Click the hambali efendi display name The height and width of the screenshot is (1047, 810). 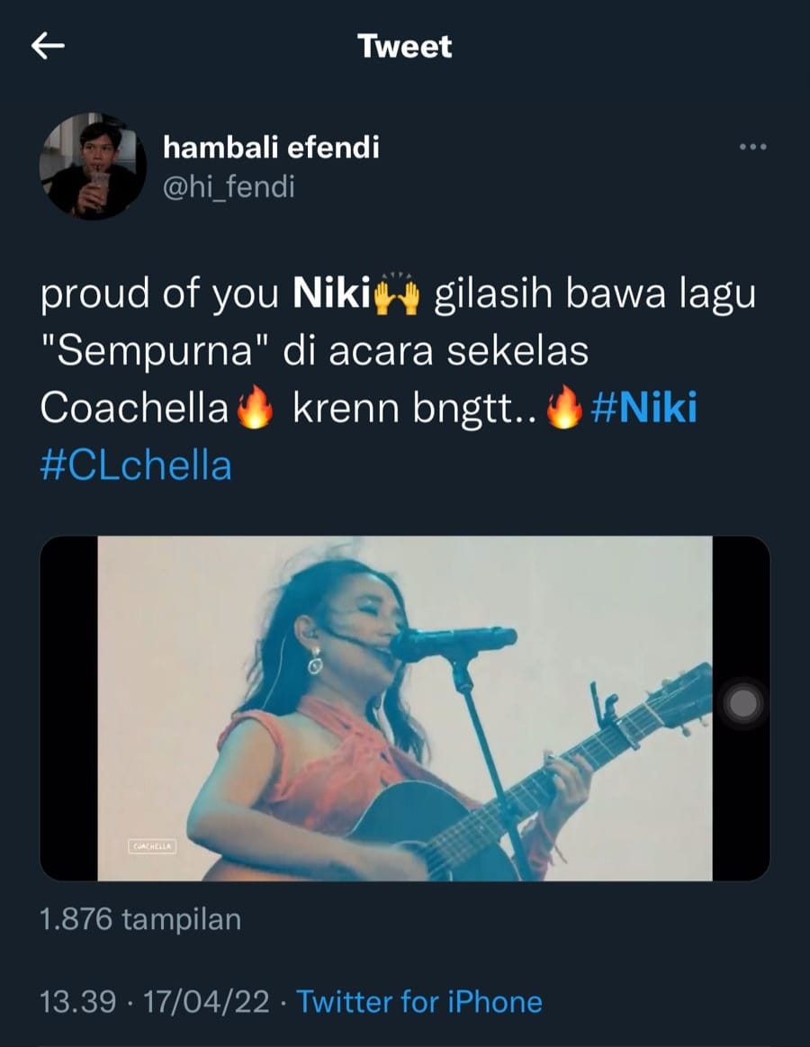coord(271,147)
